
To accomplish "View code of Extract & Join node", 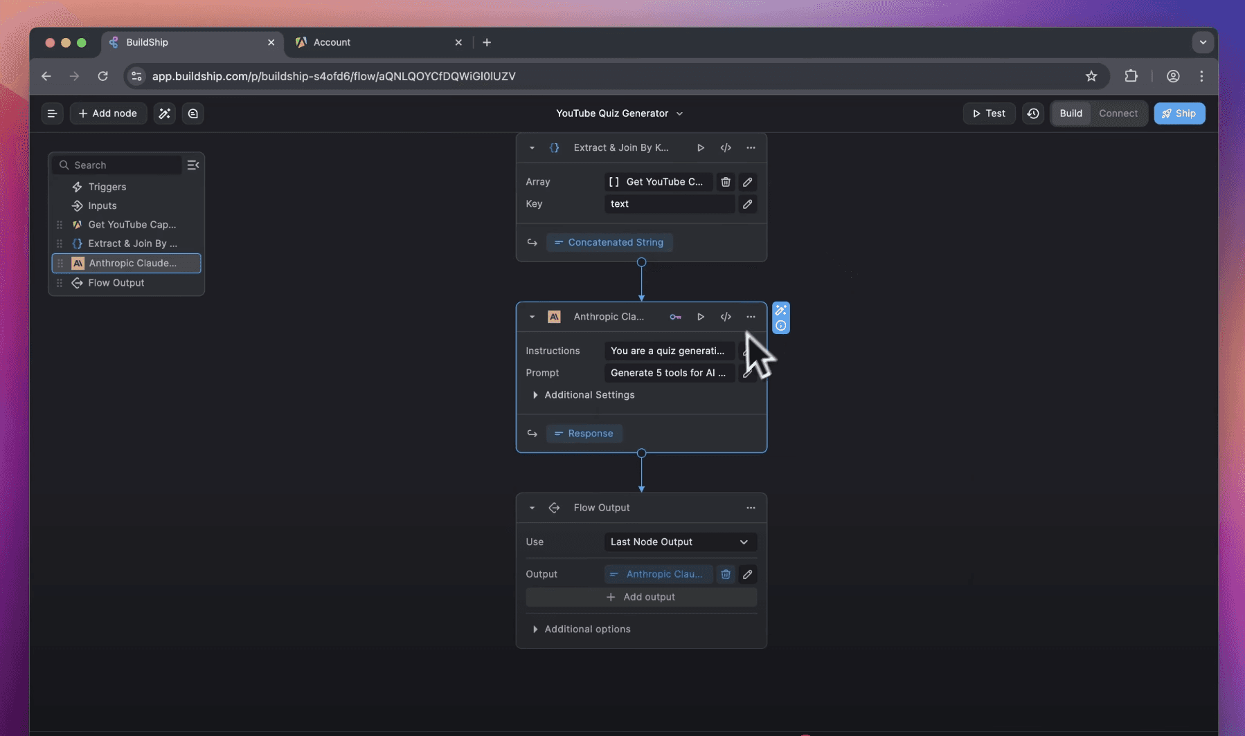I will 726,148.
